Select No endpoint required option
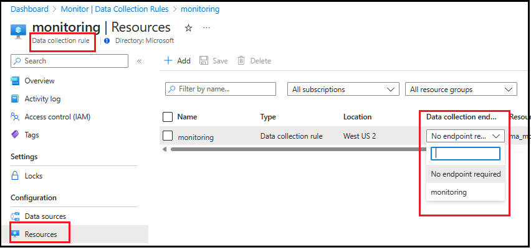This screenshot has height=250, width=531. tap(466, 174)
